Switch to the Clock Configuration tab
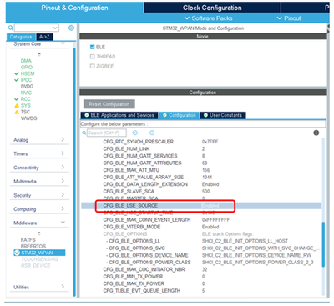Image resolution: width=334 pixels, height=306 pixels. 212,8
